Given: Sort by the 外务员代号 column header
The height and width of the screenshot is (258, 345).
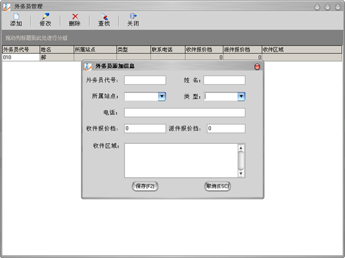Looking at the screenshot, I should point(21,49).
